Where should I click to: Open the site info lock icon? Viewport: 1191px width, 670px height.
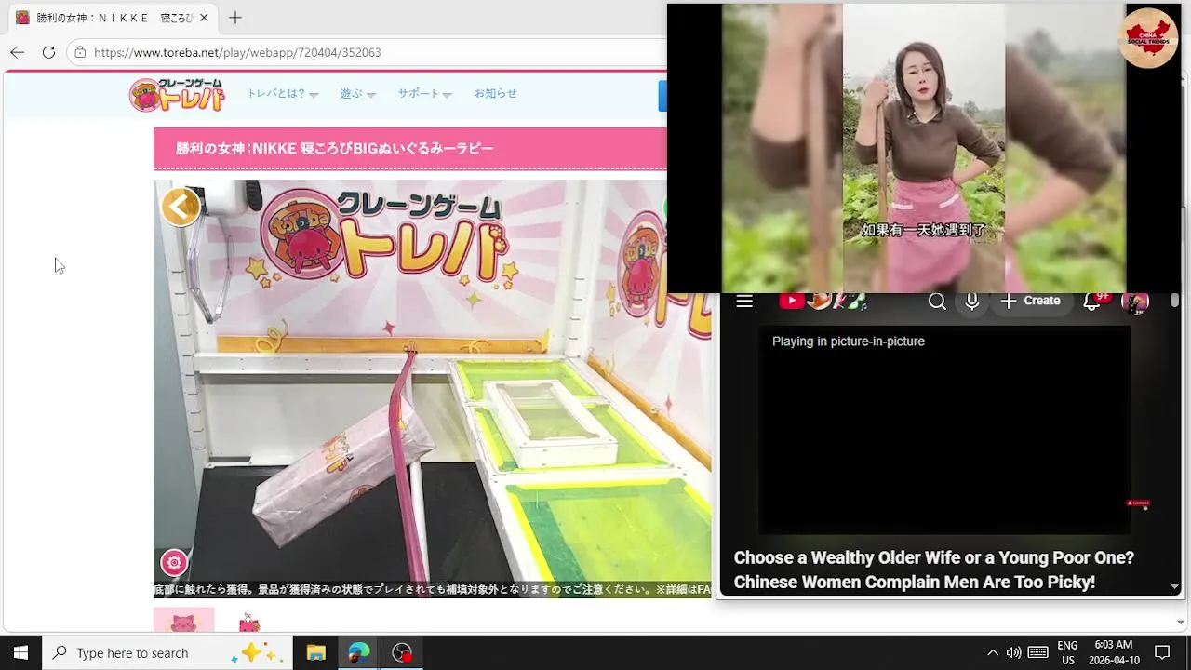point(80,52)
